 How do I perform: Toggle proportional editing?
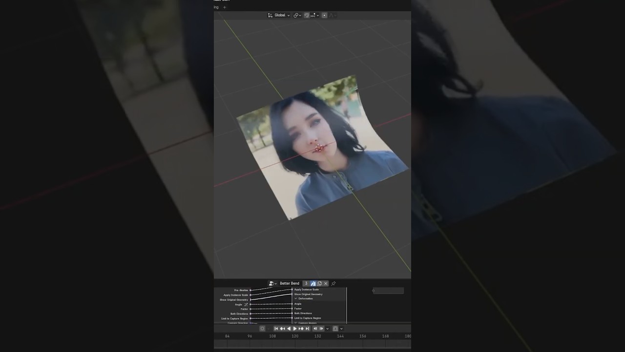[x=324, y=15]
